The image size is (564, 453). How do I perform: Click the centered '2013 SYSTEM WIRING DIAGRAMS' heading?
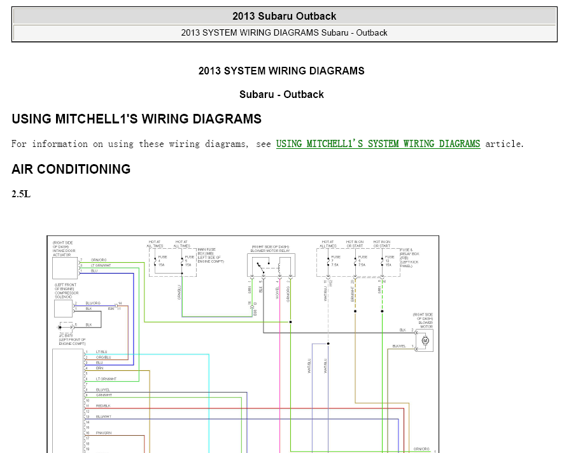[x=281, y=71]
